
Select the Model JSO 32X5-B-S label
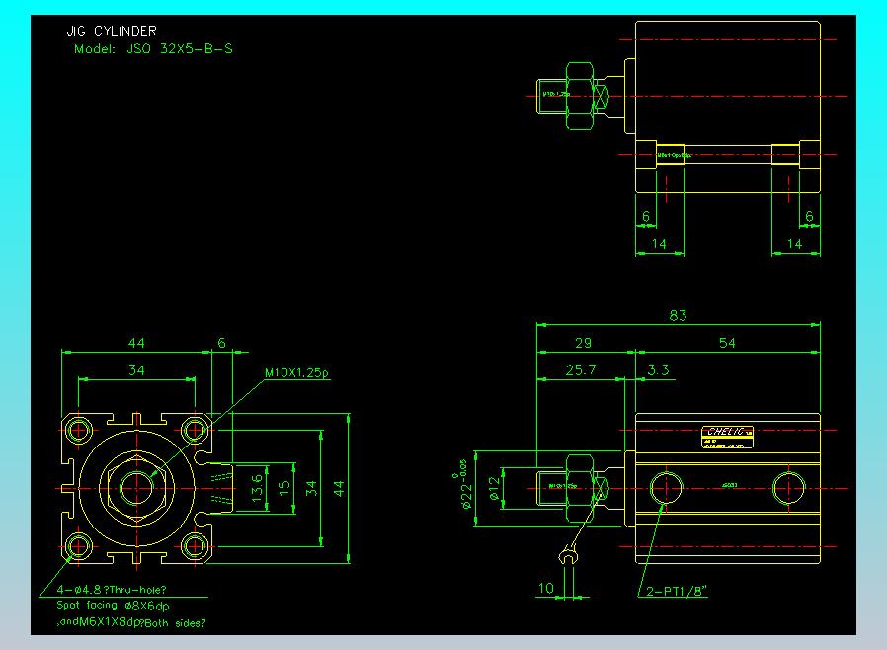pos(153,48)
